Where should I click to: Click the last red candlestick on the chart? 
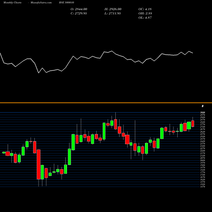192,123
